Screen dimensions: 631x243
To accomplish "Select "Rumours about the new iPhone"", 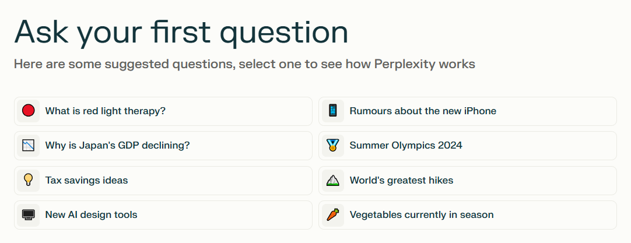I will (468, 111).
